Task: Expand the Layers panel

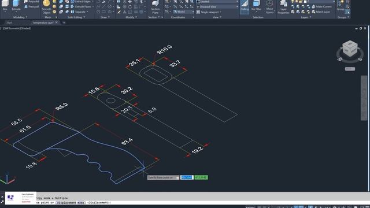Action: point(306,17)
